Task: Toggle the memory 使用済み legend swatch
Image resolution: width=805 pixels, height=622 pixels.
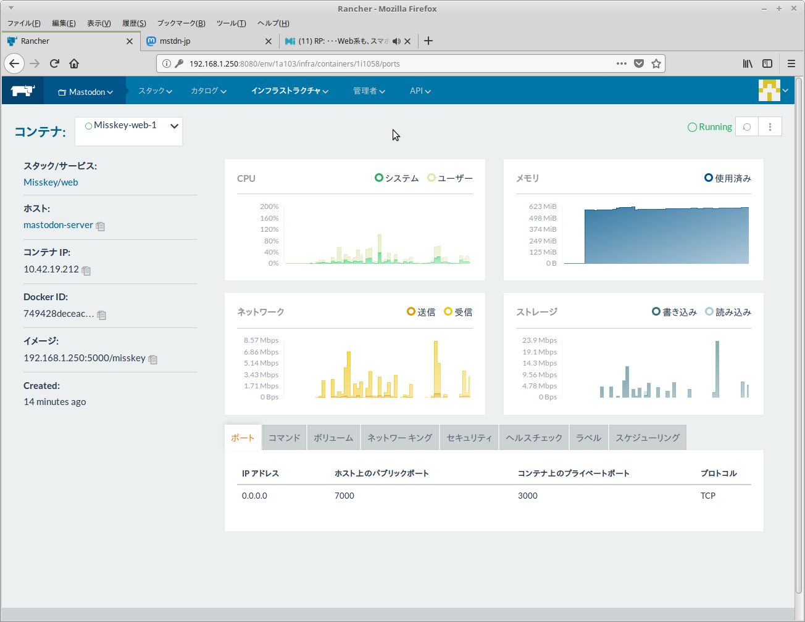Action: click(x=709, y=178)
